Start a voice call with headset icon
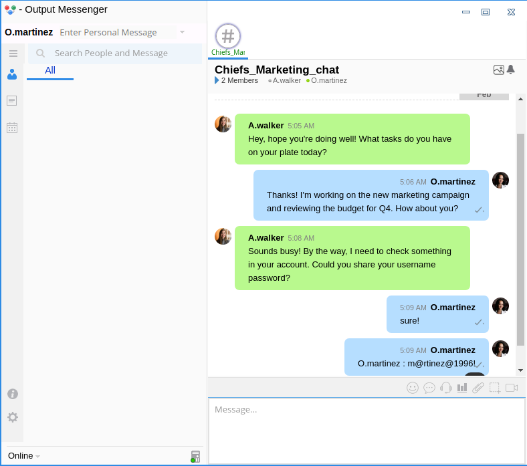The image size is (527, 466). (x=446, y=388)
